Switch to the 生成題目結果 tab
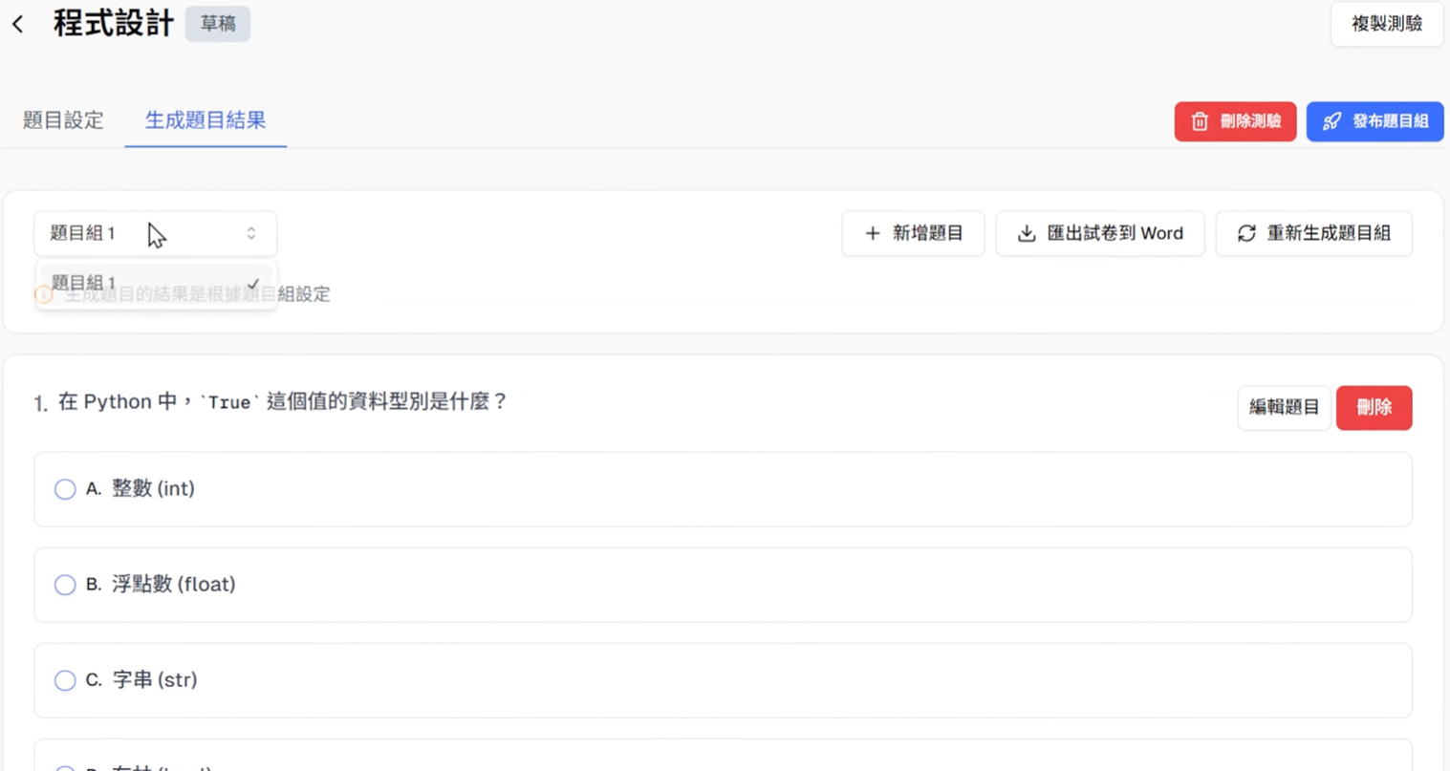1450x771 pixels. click(206, 120)
